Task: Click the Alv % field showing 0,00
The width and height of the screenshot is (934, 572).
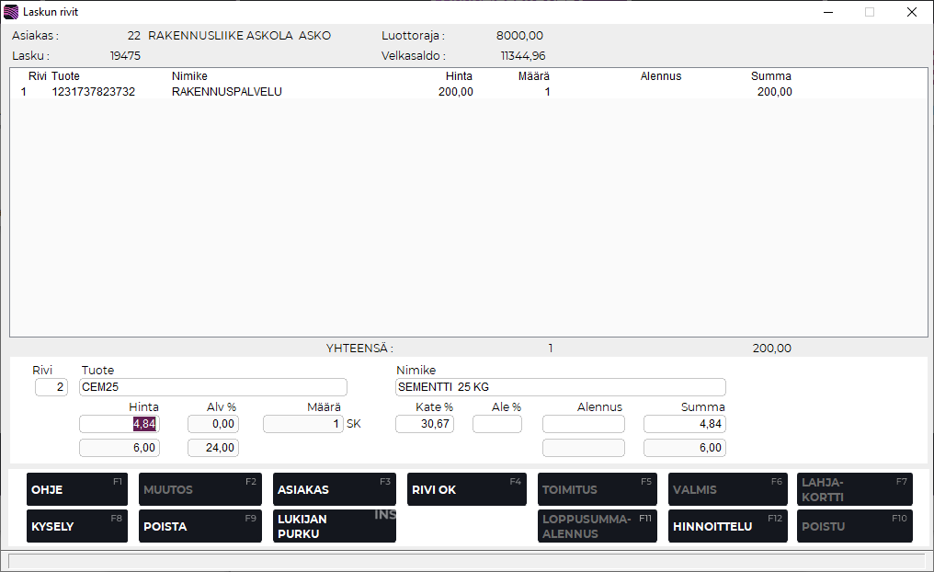Action: [213, 424]
